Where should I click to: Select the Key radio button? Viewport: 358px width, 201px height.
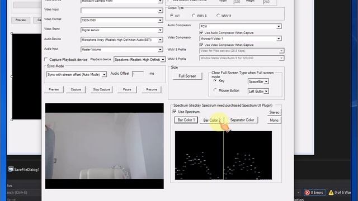click(x=215, y=80)
